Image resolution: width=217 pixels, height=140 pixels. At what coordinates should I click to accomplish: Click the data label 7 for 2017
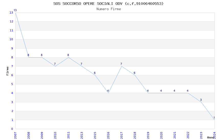click(121, 64)
